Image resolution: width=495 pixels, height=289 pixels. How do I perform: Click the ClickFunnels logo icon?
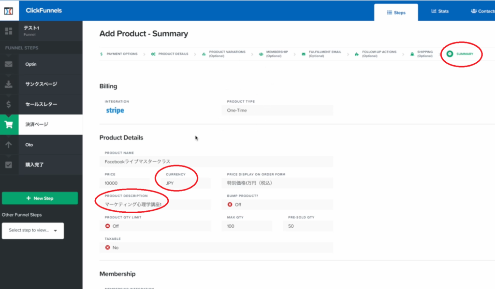click(x=9, y=11)
